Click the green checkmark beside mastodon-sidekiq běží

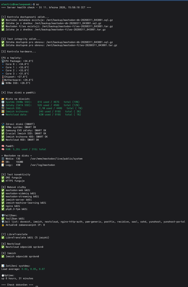click(x=3, y=193)
